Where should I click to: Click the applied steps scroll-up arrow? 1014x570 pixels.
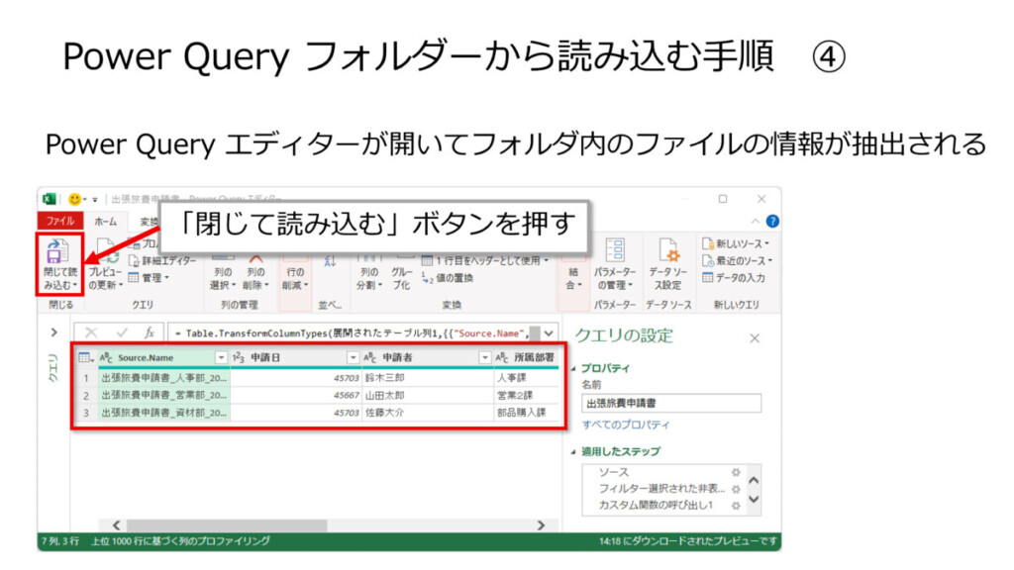point(754,480)
